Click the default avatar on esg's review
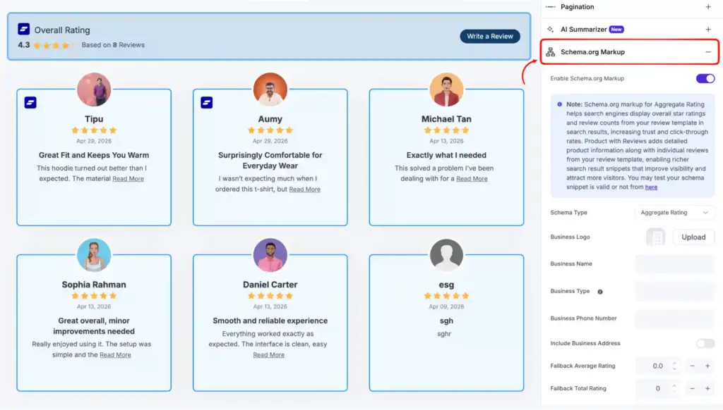This screenshot has width=723, height=410. tap(446, 255)
